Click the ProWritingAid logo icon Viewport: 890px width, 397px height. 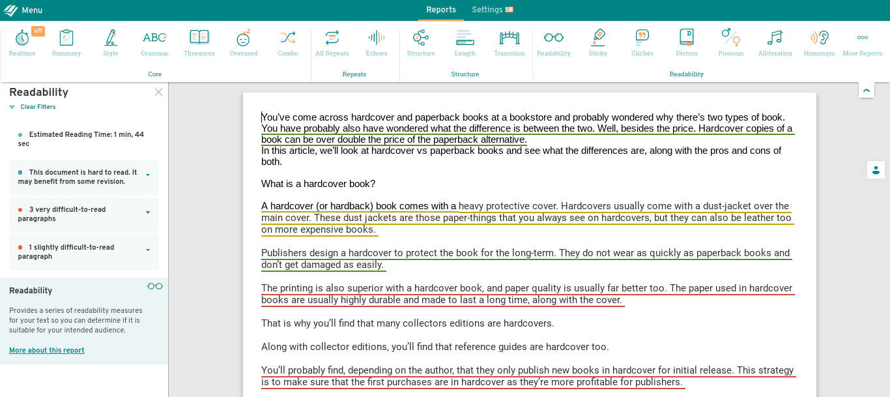[x=10, y=10]
